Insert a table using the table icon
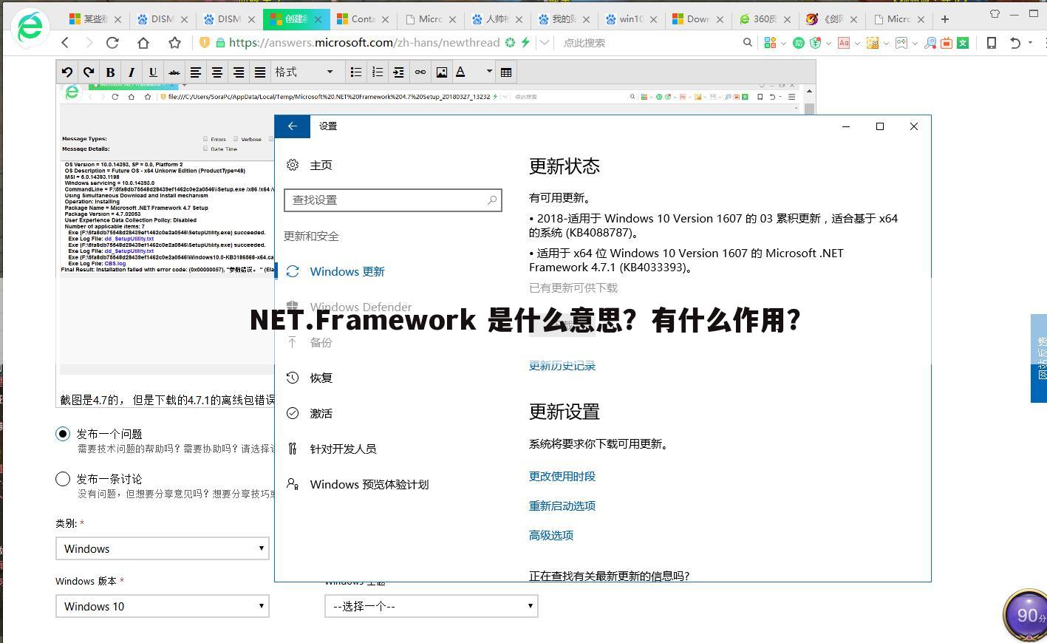The width and height of the screenshot is (1047, 643). (x=506, y=72)
